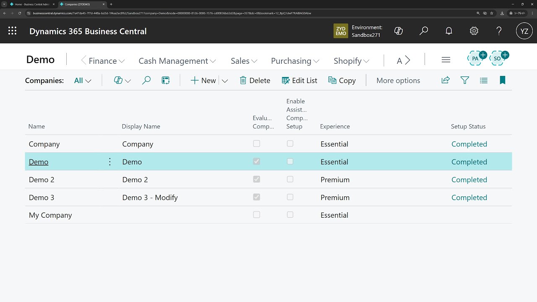Open the New button split dropdown arrow
537x302 pixels.
tap(225, 80)
